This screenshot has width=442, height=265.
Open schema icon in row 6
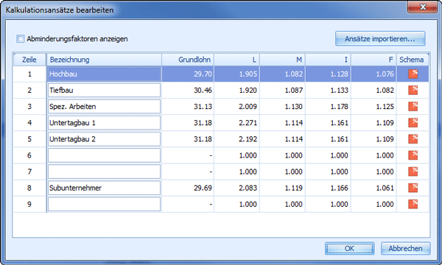413,155
